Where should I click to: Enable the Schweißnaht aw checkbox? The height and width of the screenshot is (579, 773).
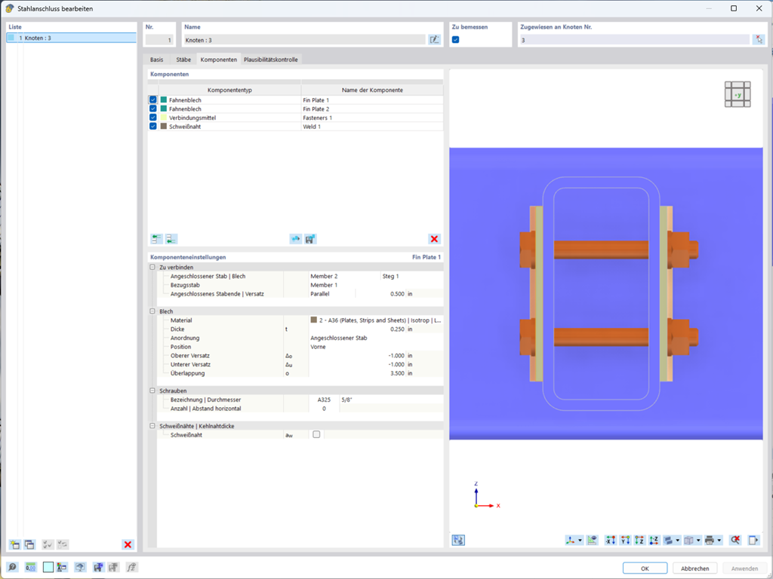(316, 434)
